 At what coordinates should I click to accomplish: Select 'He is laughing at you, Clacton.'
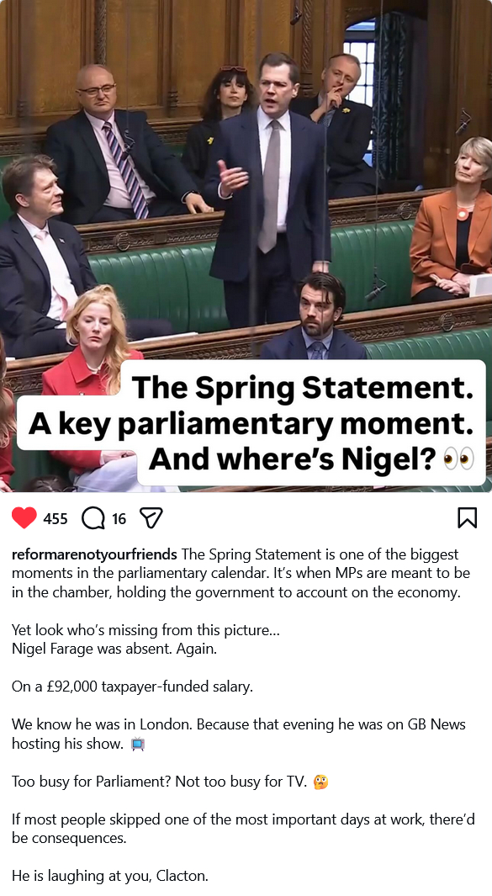click(109, 876)
